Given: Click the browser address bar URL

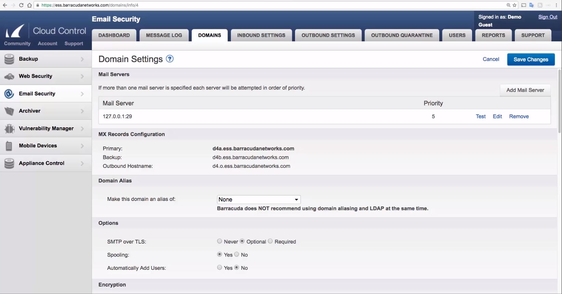Looking at the screenshot, I should coord(90,5).
